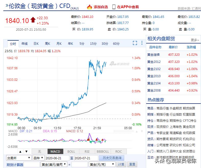Switch to the 月K chart tab

pos(59,44)
